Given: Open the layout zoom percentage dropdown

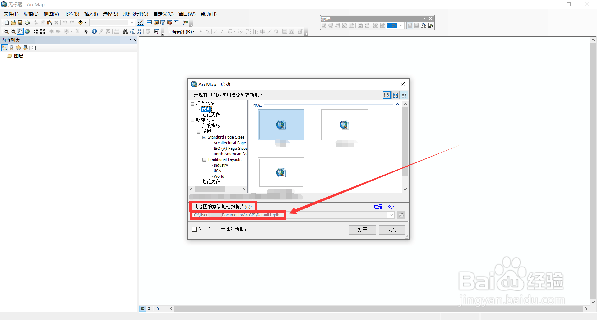Looking at the screenshot, I should coord(401,25).
